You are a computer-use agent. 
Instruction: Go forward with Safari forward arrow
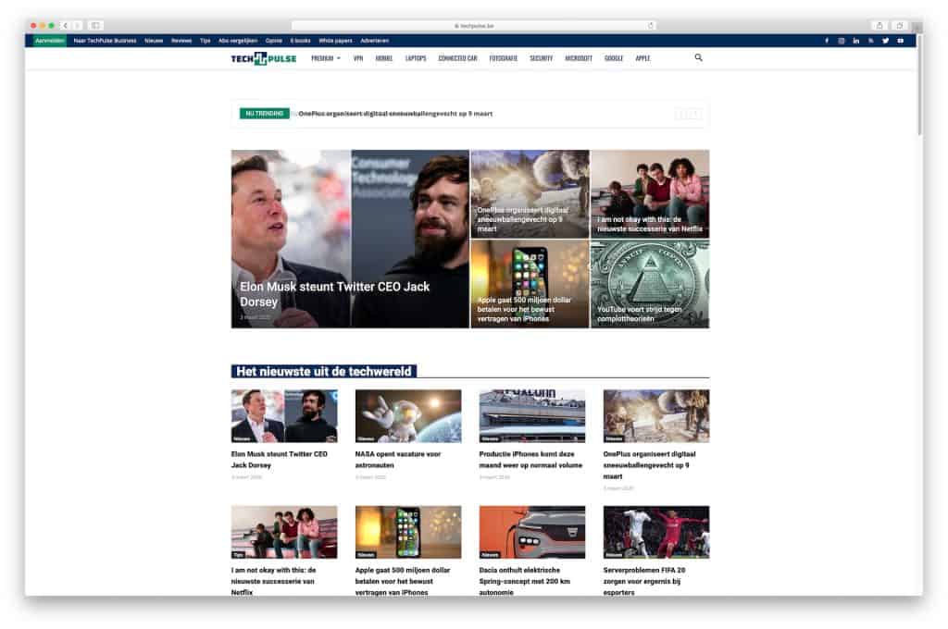(77, 25)
